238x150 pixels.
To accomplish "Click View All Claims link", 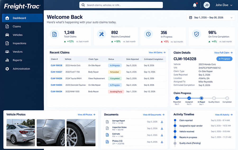I will [x=157, y=52].
